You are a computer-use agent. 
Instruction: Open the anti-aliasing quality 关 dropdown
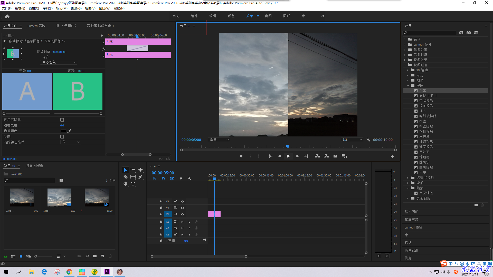(71, 142)
